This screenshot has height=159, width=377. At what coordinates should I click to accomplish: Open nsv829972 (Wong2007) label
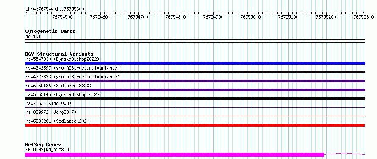pyautogui.click(x=51, y=112)
